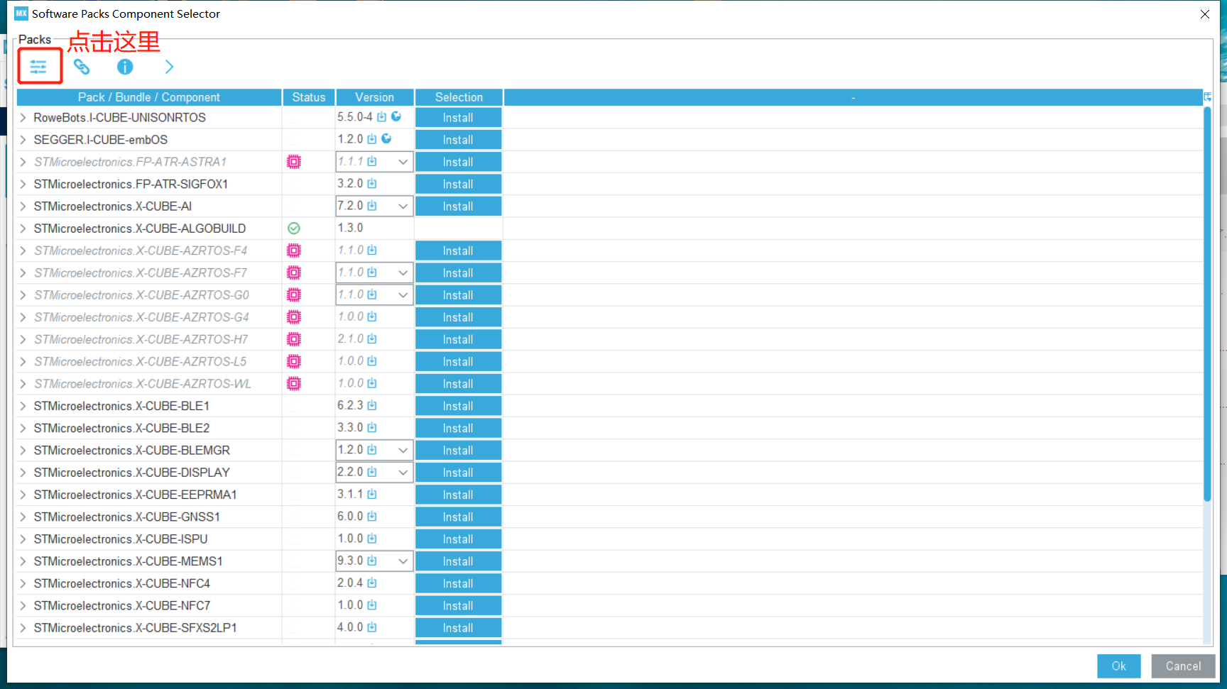
Task: Expand the RoweBots.I-CUBE-UNISONRTOS row
Action: coord(23,117)
